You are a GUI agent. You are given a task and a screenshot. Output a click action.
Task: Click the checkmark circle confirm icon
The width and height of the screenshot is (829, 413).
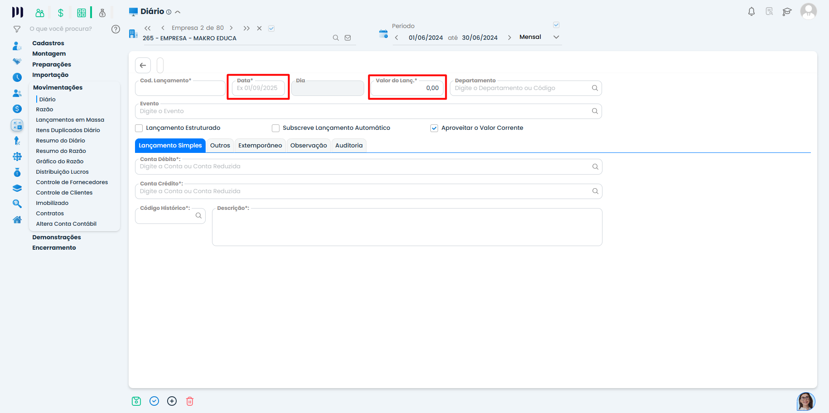pos(154,401)
